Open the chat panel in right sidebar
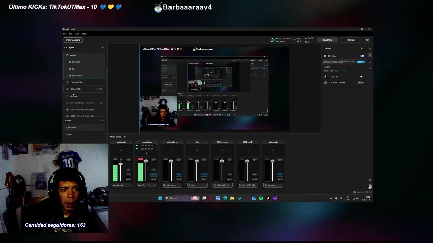The width and height of the screenshot is (433, 243). [370, 62]
